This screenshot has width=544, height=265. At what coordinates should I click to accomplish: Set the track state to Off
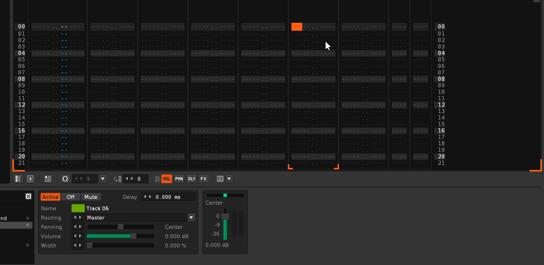pos(70,197)
